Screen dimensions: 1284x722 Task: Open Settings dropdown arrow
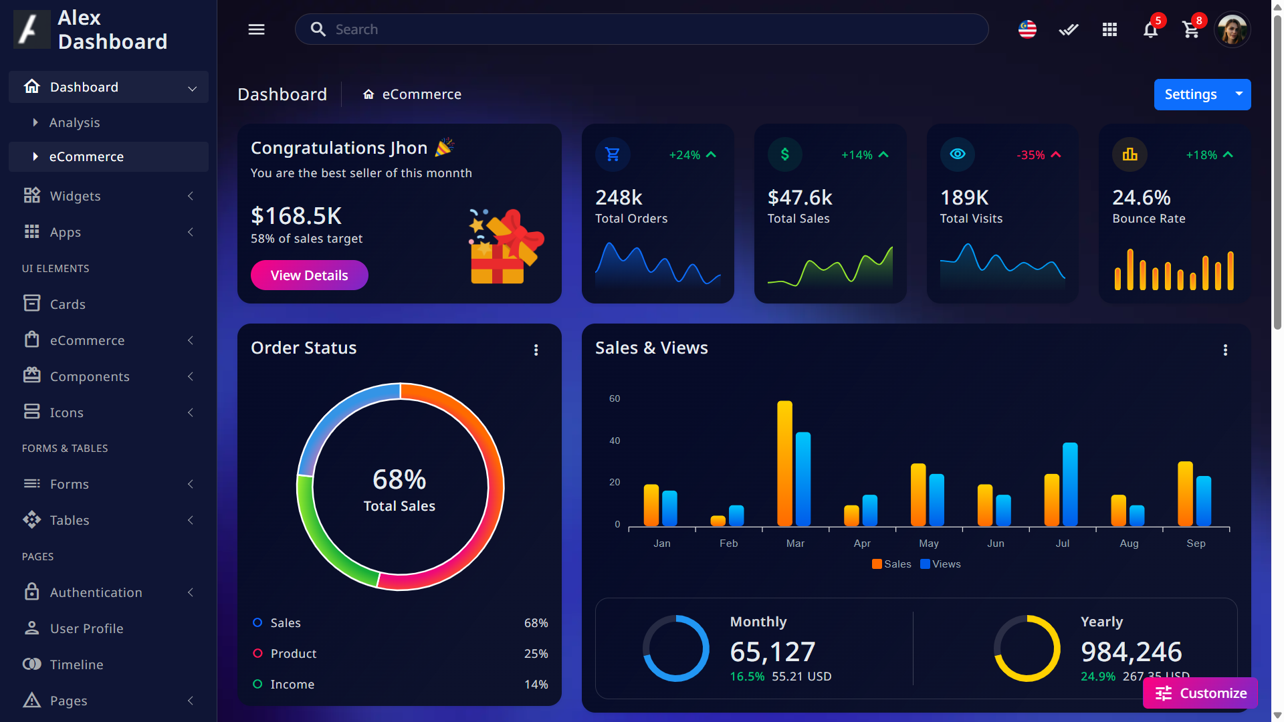tap(1239, 94)
